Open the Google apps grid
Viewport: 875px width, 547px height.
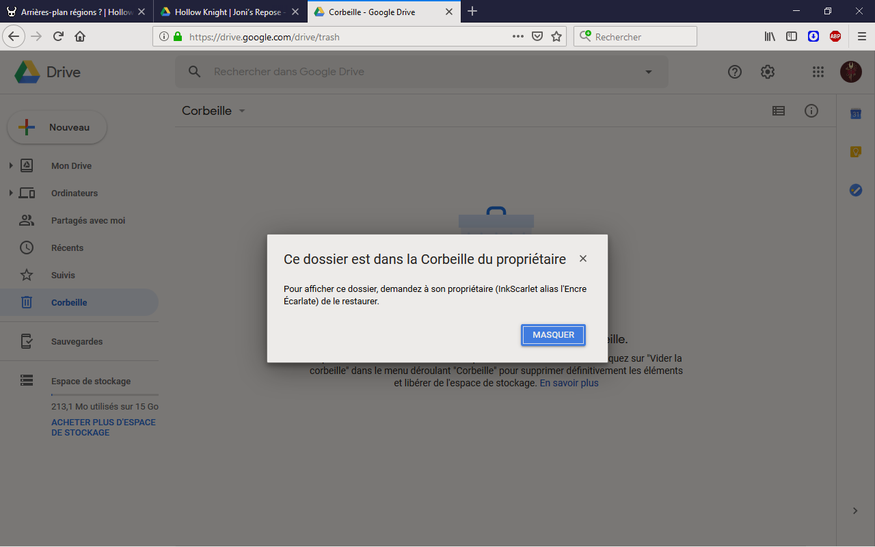(x=818, y=72)
